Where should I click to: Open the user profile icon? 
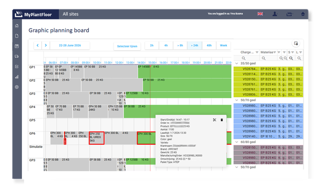pos(275,14)
